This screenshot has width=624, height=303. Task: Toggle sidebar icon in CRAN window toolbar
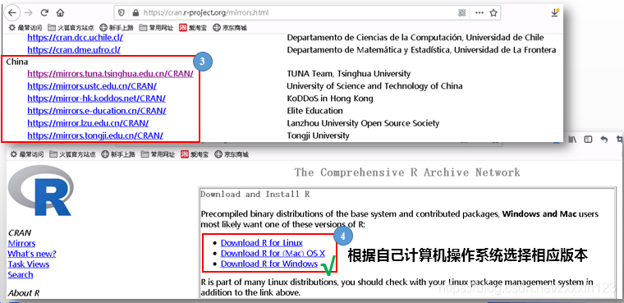coord(588,140)
